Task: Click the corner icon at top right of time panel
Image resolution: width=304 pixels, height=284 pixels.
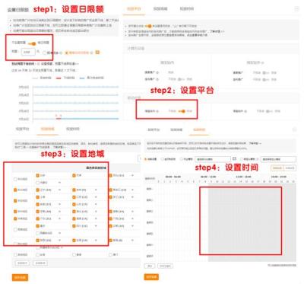Action: [294, 129]
